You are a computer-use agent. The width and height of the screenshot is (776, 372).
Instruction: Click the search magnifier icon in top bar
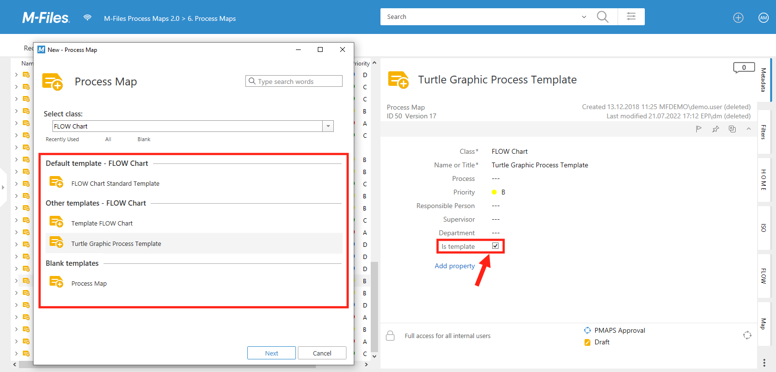[603, 17]
